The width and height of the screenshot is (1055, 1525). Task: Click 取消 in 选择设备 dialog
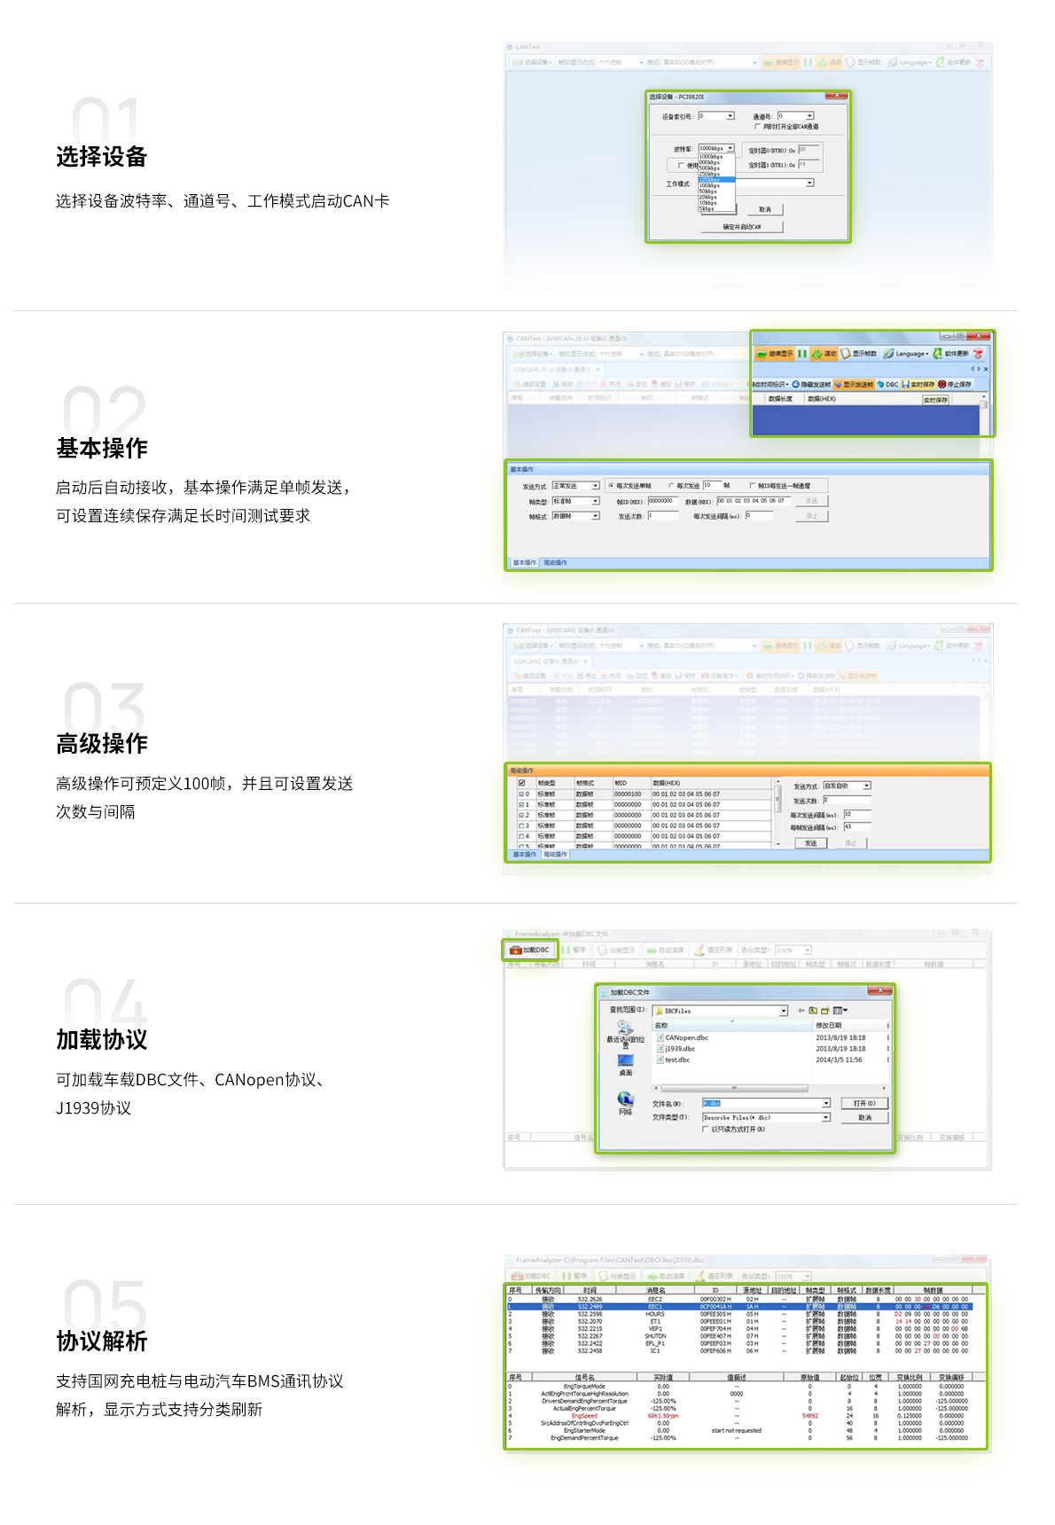coord(765,209)
